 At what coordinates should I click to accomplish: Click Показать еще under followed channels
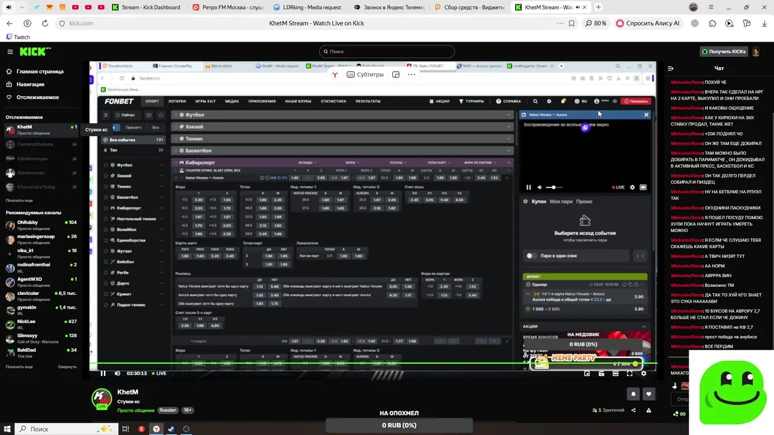19,200
